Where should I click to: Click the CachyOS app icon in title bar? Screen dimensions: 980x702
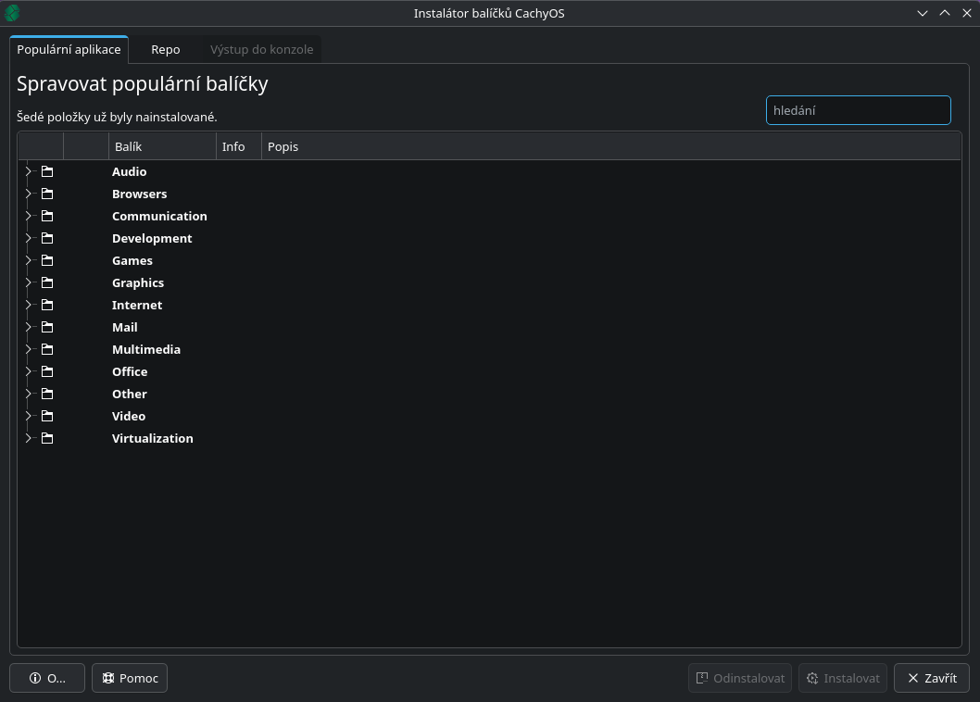click(x=12, y=13)
